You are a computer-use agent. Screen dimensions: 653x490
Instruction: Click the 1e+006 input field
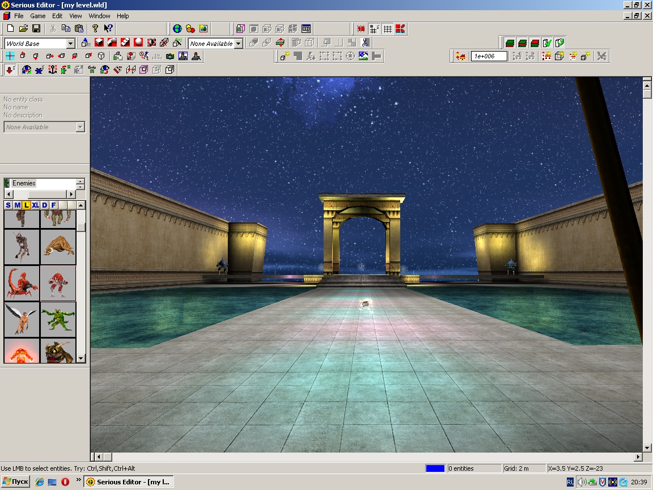click(x=489, y=56)
